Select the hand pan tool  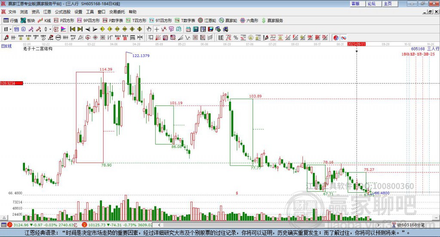(x=149, y=29)
